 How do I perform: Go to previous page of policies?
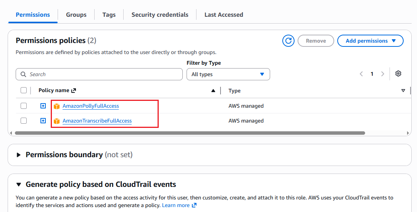click(361, 74)
